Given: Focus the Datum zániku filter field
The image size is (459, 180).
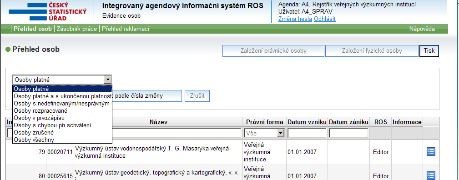Looking at the screenshot, I should tap(348, 134).
